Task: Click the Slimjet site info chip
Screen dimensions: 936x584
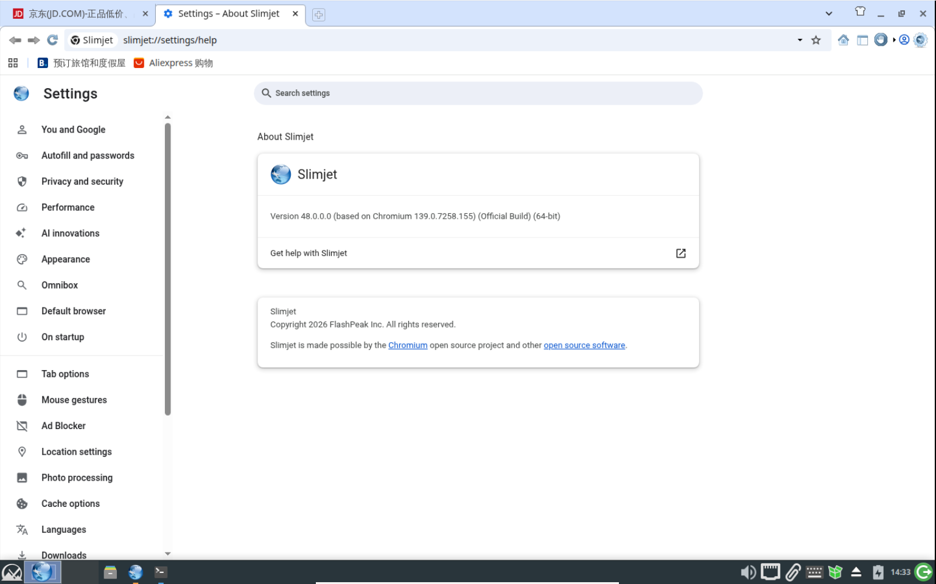Action: (x=92, y=40)
